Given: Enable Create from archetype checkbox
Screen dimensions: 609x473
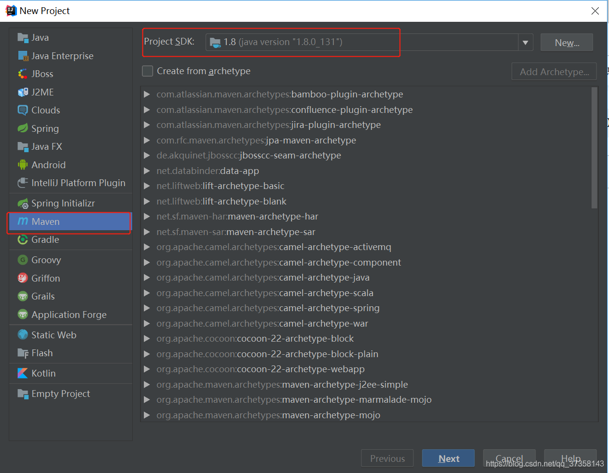Looking at the screenshot, I should [x=147, y=71].
